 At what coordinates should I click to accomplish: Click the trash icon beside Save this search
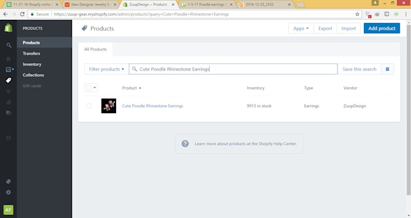point(387,69)
